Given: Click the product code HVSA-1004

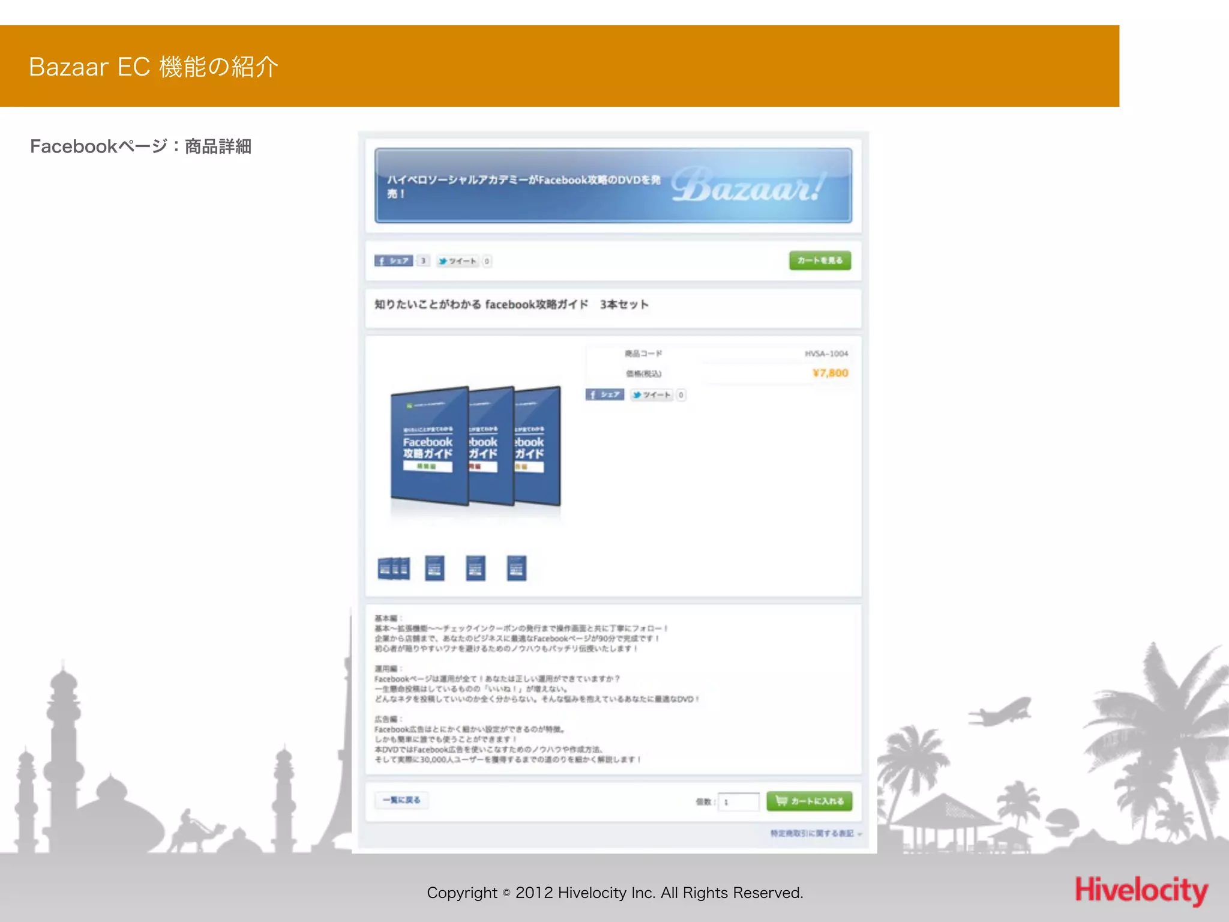Looking at the screenshot, I should [x=826, y=354].
